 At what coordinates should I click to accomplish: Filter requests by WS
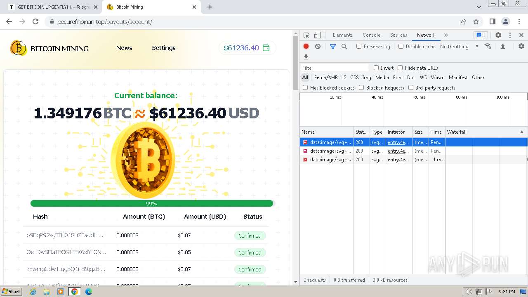(x=423, y=78)
